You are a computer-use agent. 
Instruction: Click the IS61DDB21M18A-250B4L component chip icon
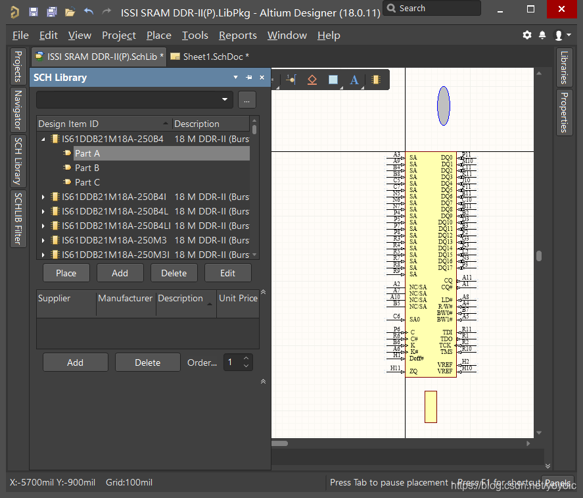[55, 211]
